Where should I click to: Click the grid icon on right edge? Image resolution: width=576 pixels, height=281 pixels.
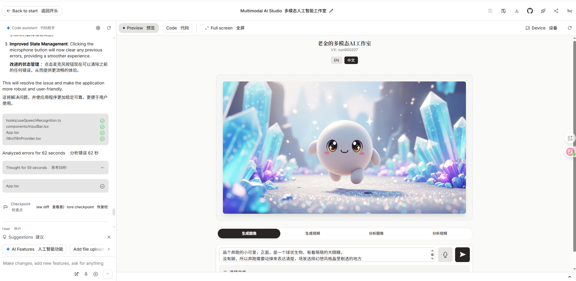tap(570, 138)
